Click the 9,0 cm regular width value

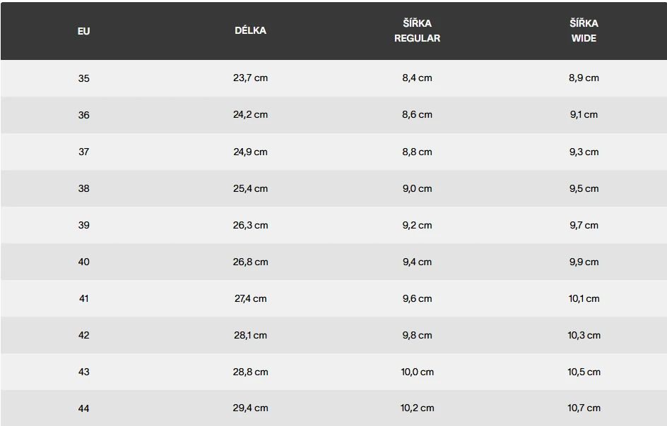click(417, 188)
